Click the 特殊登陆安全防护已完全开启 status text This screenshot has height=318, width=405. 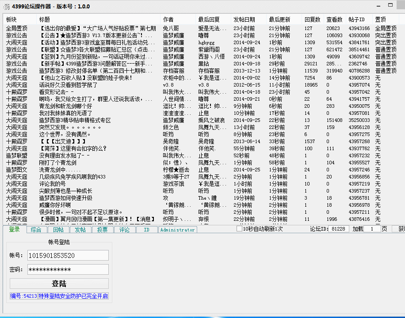tap(73, 296)
